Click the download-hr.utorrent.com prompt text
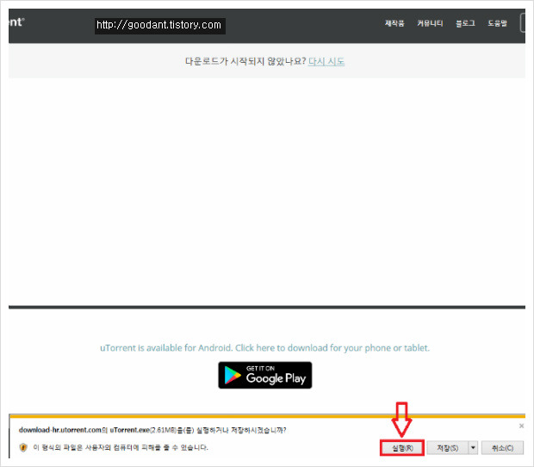Viewport: 534px width, 467px height. pos(152,430)
